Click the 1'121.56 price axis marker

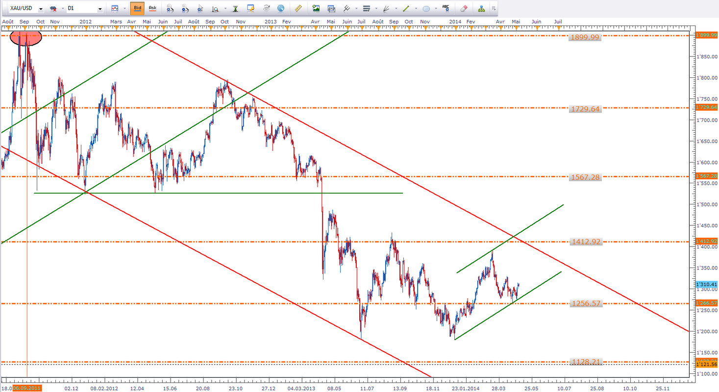(x=706, y=365)
